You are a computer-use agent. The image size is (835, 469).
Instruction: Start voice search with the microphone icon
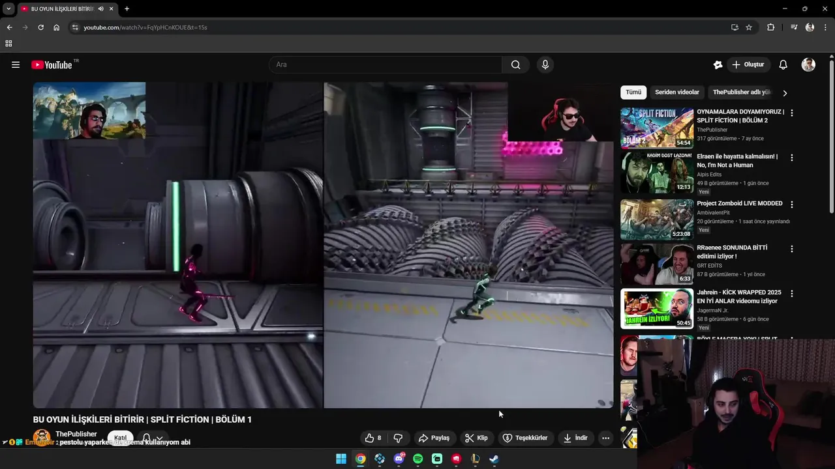point(545,64)
